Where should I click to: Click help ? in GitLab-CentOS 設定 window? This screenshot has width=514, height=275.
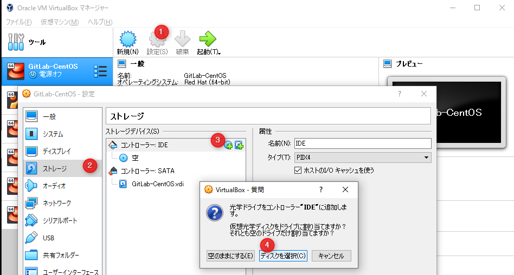399,94
